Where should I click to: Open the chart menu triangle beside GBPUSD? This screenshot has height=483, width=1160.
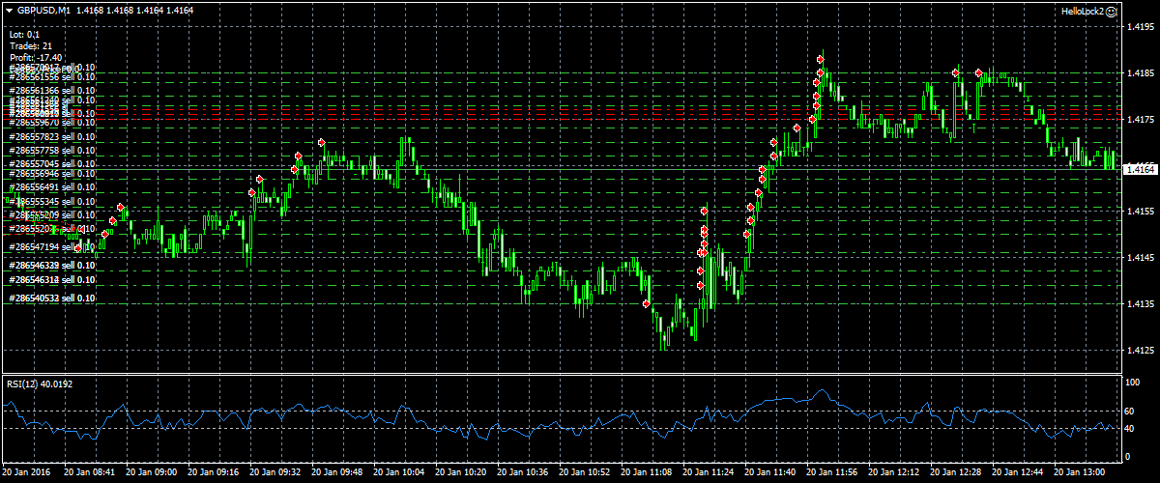click(x=10, y=10)
